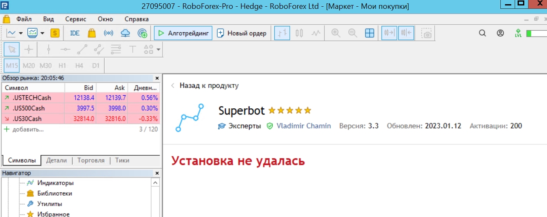Click the copy trading radar icon
This screenshot has height=217, width=547.
pyautogui.click(x=142, y=33)
